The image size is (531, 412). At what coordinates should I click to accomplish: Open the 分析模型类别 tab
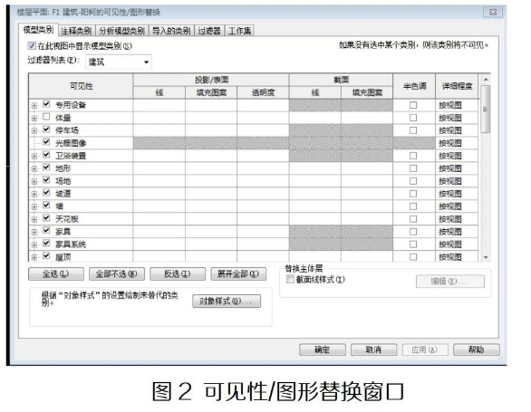point(121,31)
